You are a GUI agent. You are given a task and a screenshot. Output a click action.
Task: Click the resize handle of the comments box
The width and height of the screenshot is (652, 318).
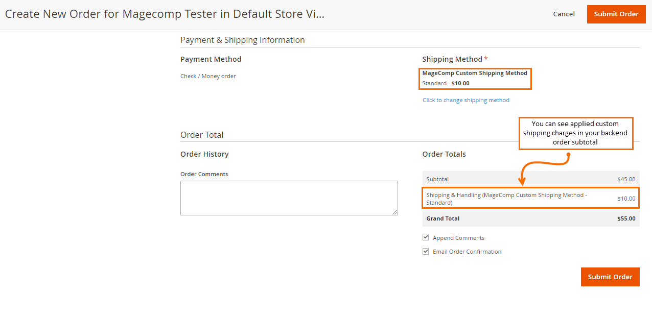point(394,212)
